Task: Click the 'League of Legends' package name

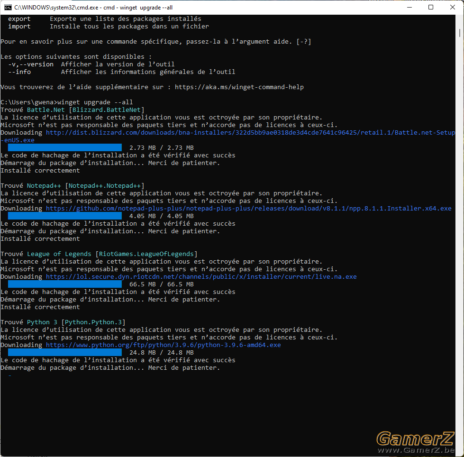Action: click(59, 254)
